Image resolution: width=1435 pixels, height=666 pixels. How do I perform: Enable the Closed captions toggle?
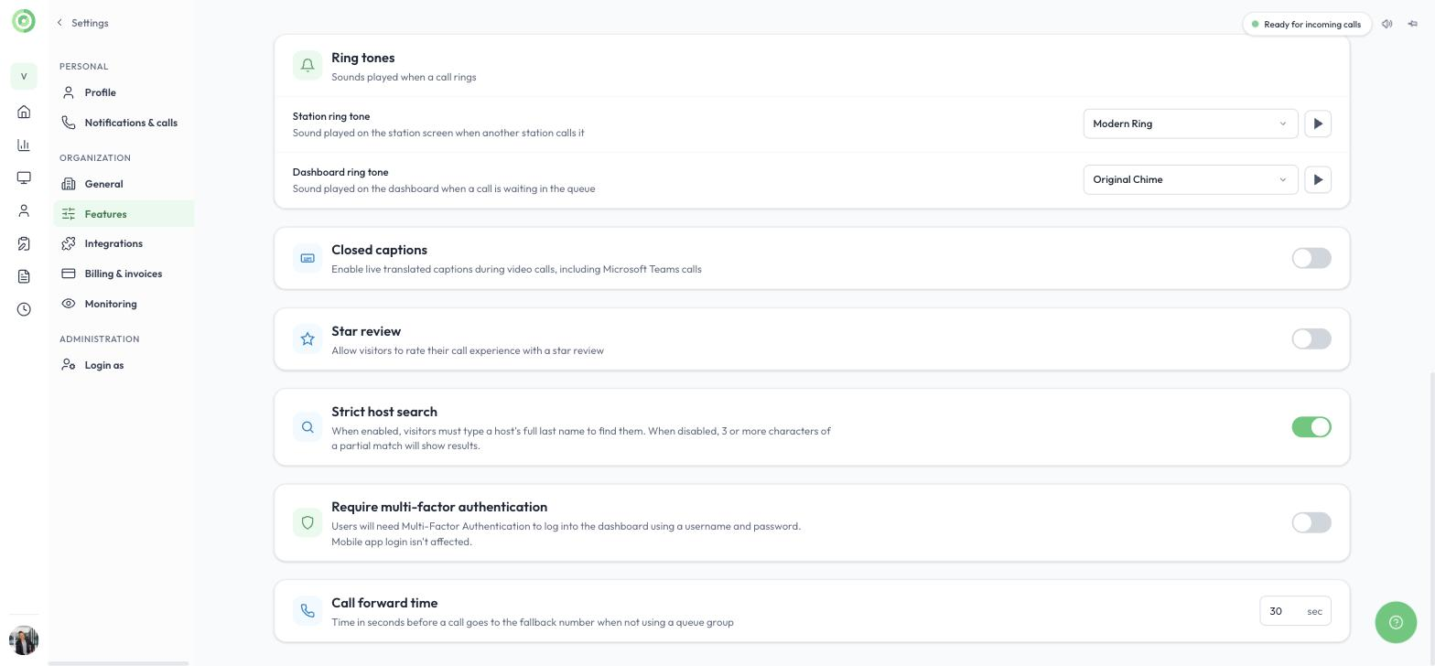1311,258
